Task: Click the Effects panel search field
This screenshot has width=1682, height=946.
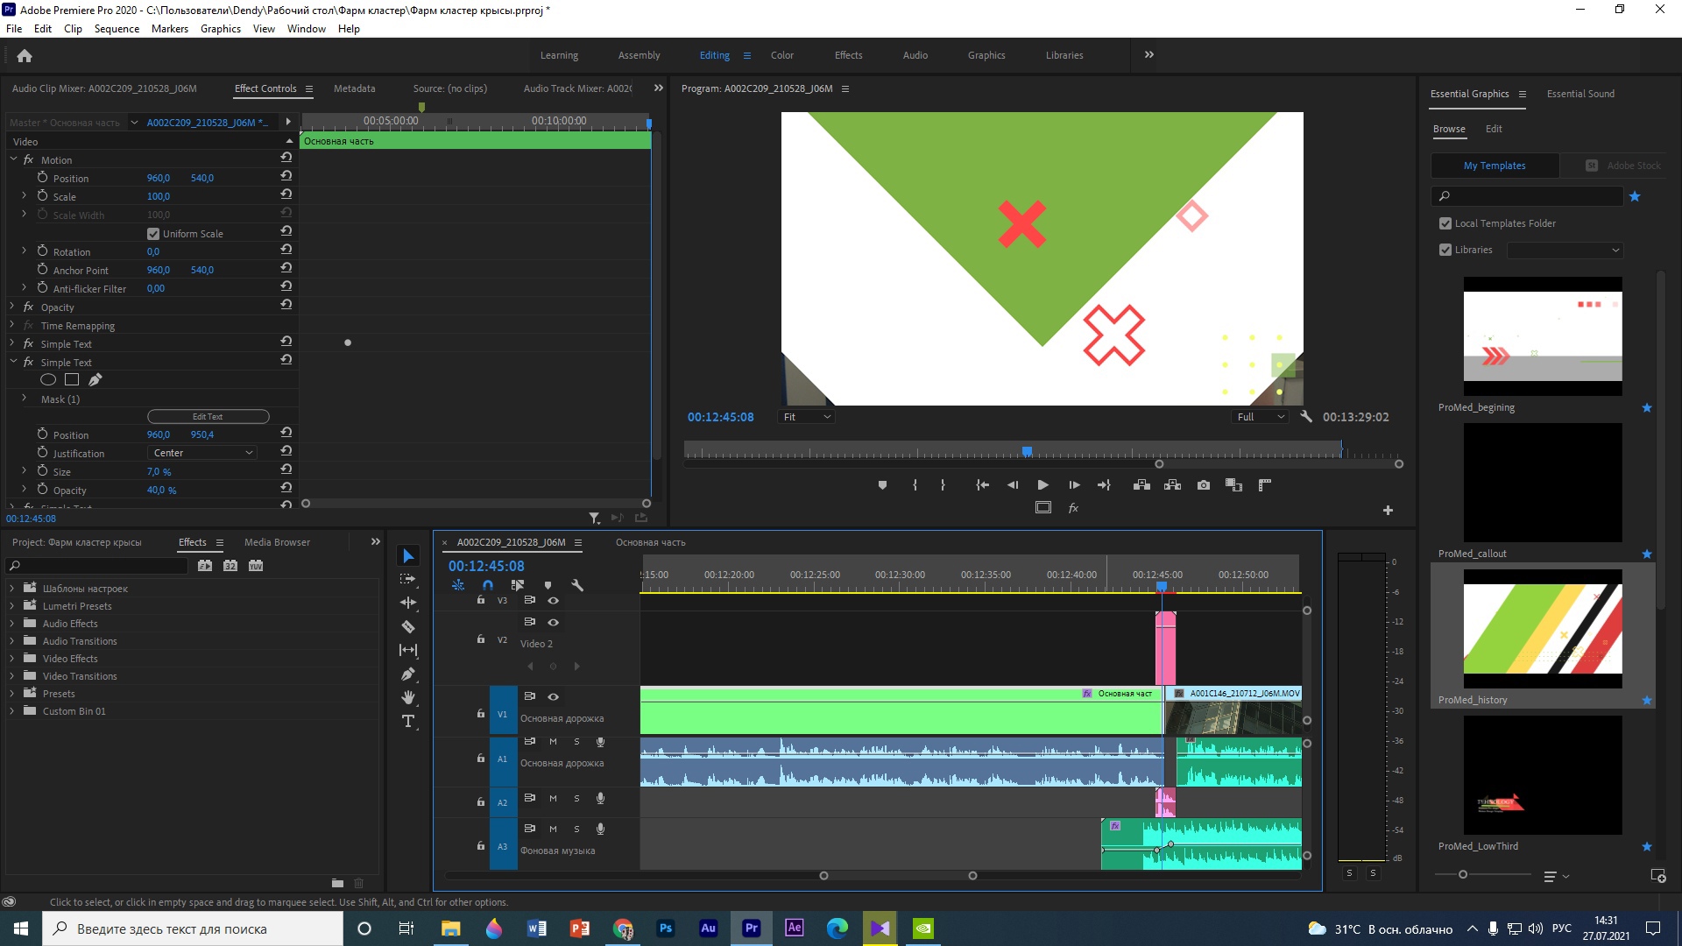Action: coord(96,566)
